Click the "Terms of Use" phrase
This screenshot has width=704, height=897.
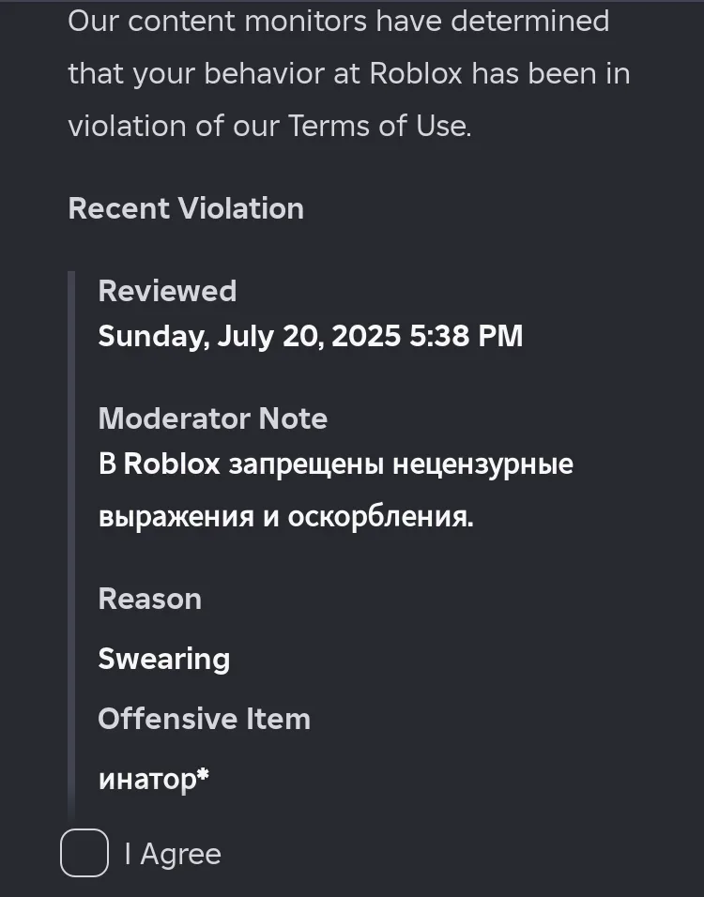point(379,126)
